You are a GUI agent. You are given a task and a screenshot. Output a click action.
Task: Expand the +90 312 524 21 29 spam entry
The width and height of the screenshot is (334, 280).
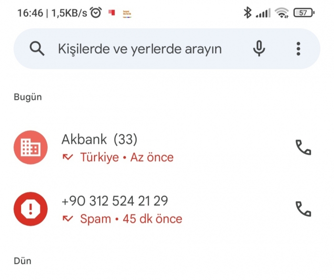pos(167,209)
